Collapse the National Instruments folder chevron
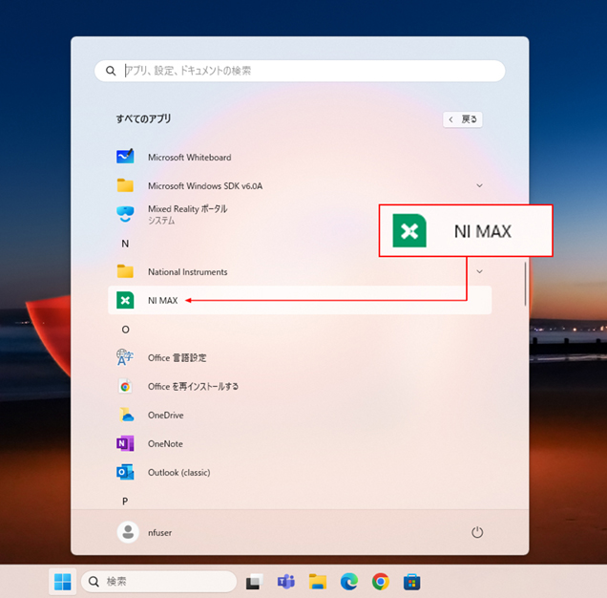Viewport: 607px width, 598px height. pos(479,272)
